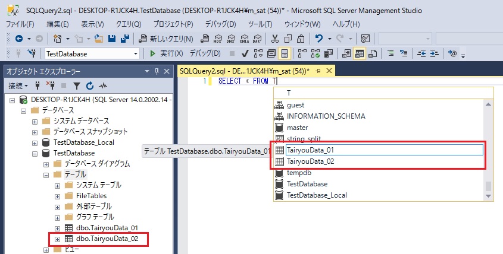Screen dimensions: 503x254
Task: Click the DAX query icon
Action: coord(257,39)
